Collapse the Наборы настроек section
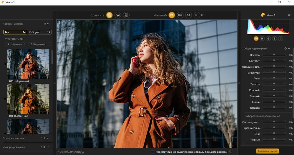Image resolution: width=294 pixels, height=155 pixels. [x=48, y=24]
